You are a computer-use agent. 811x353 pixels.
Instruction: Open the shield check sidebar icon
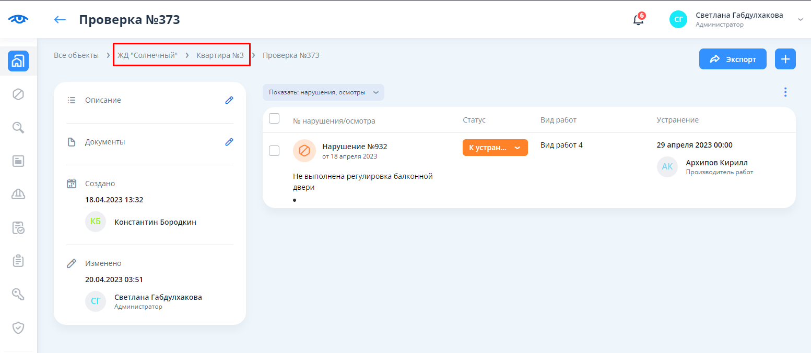coord(18,327)
